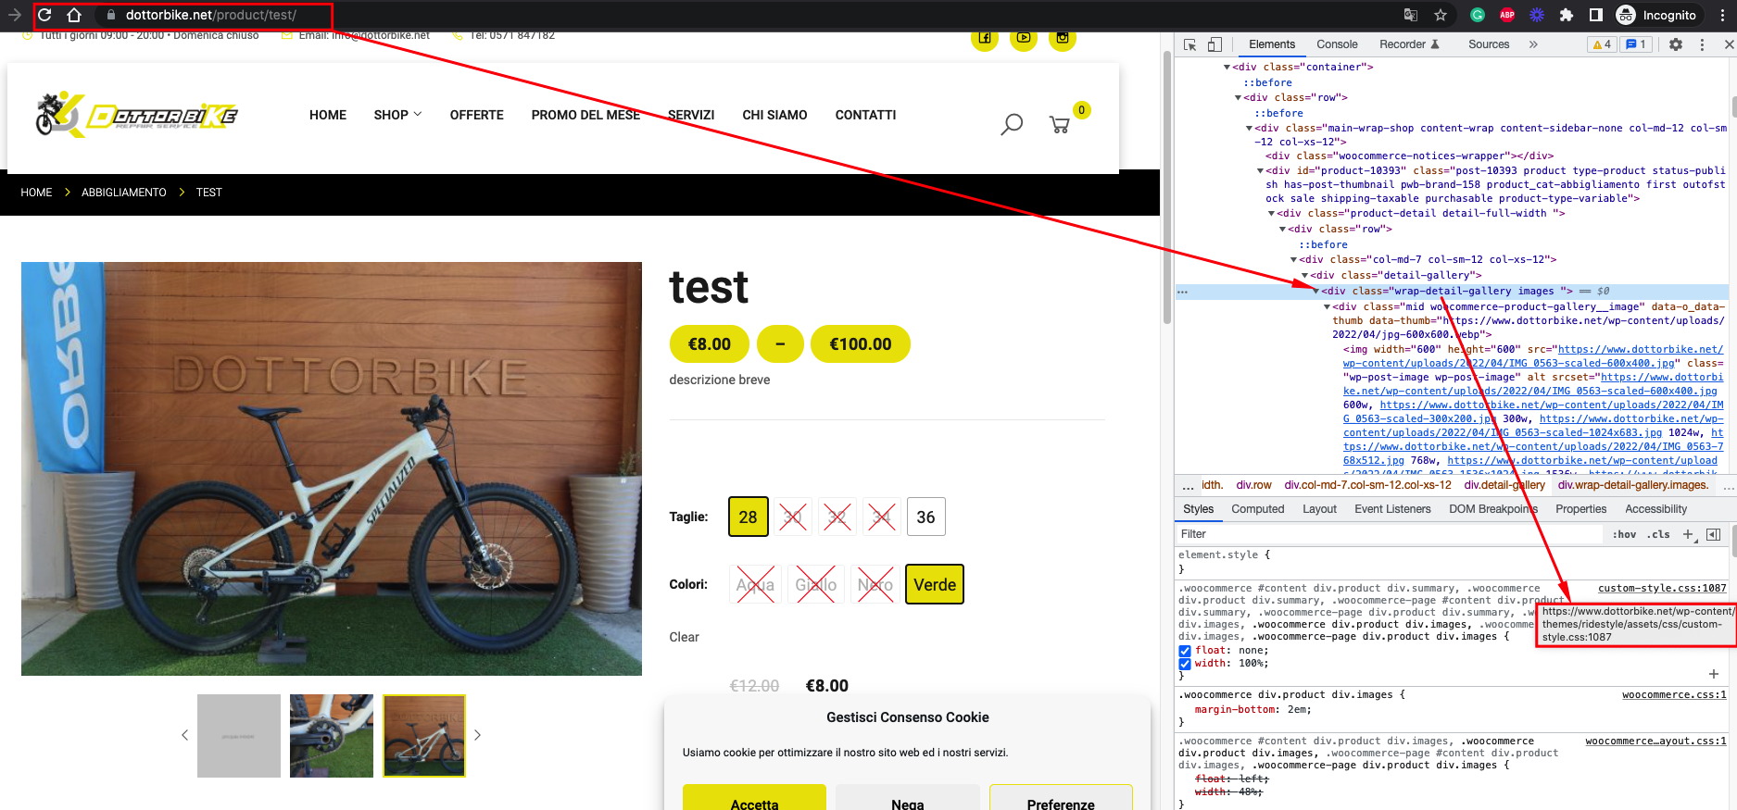Clear selected product variations

pyautogui.click(x=684, y=637)
